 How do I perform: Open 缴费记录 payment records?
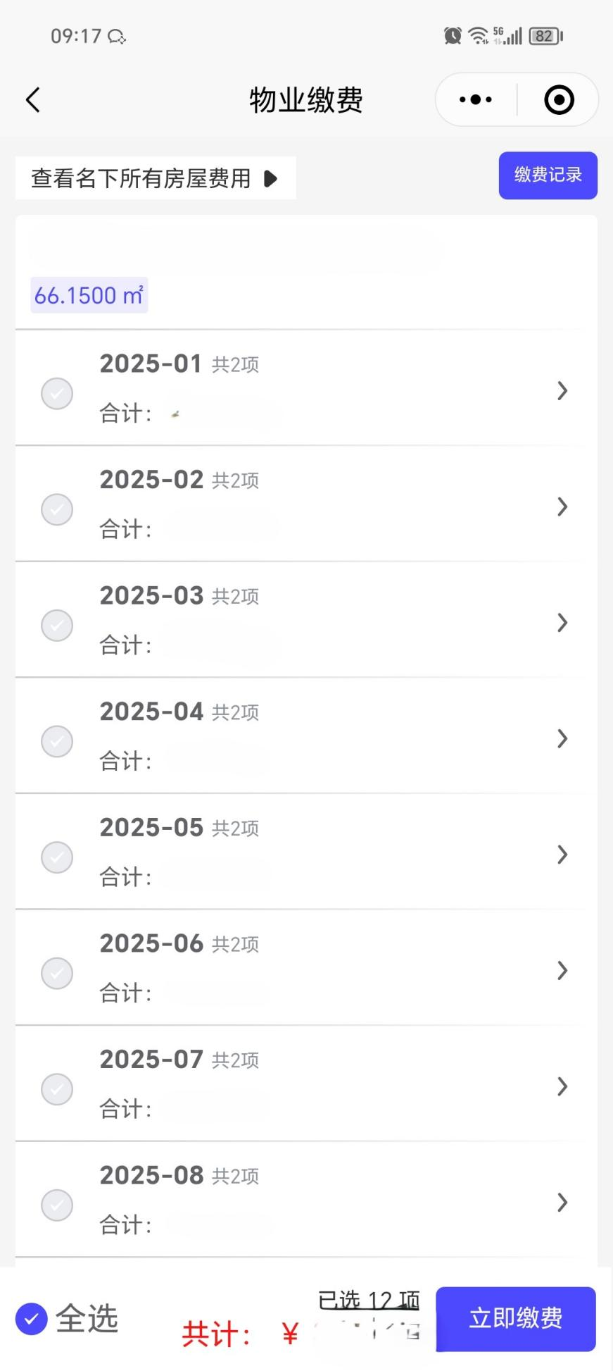pyautogui.click(x=548, y=175)
